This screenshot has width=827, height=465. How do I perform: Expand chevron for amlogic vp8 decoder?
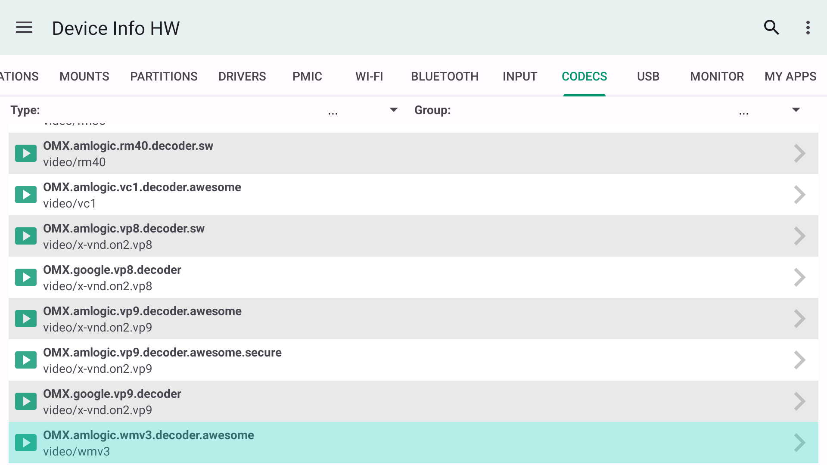pos(799,236)
